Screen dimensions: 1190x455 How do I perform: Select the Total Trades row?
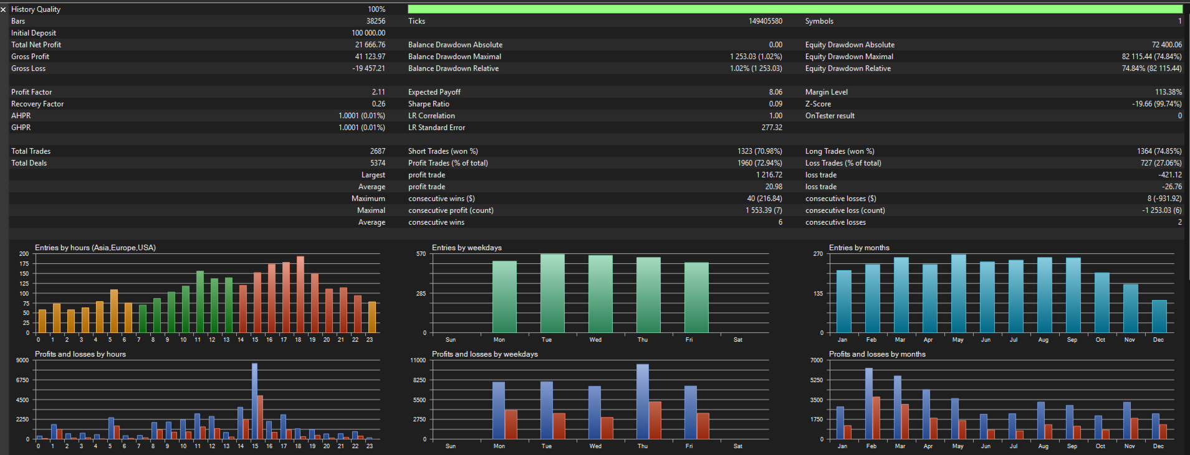click(198, 151)
